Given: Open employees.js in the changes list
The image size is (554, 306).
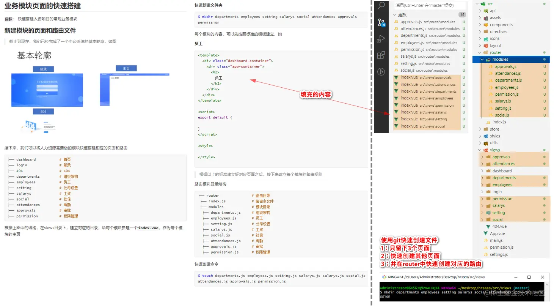Looking at the screenshot, I should (x=430, y=43).
